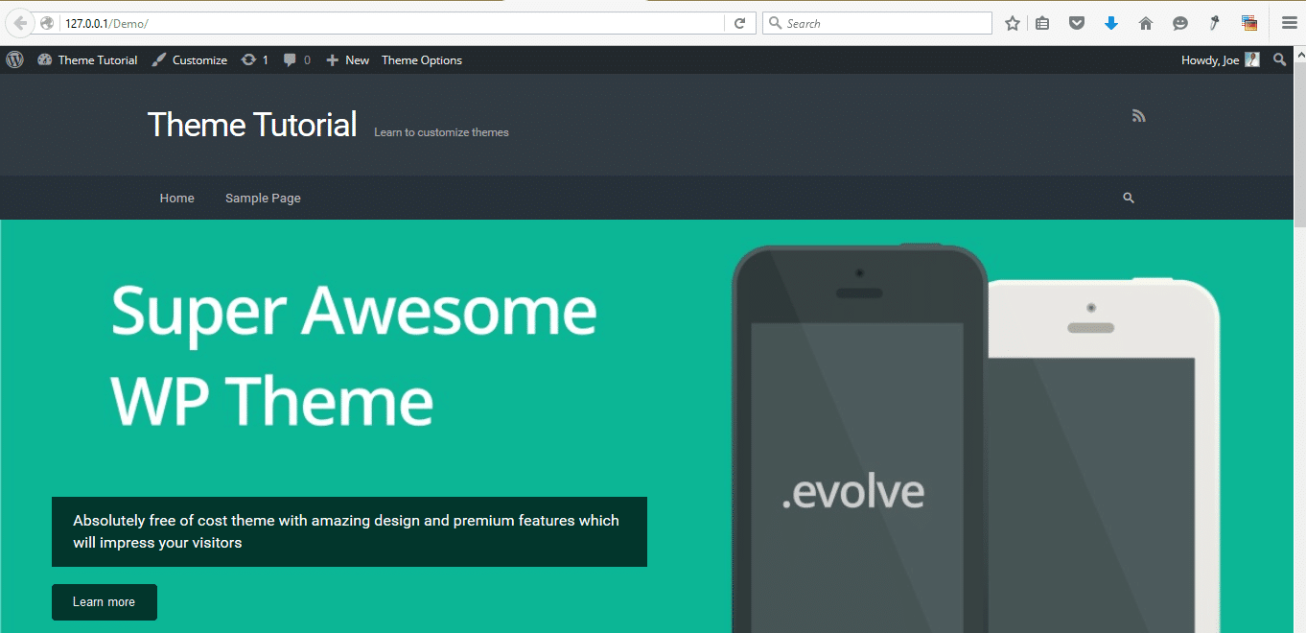Image resolution: width=1306 pixels, height=633 pixels.
Task: Click the Theme Tutorial site title
Action: tap(252, 125)
